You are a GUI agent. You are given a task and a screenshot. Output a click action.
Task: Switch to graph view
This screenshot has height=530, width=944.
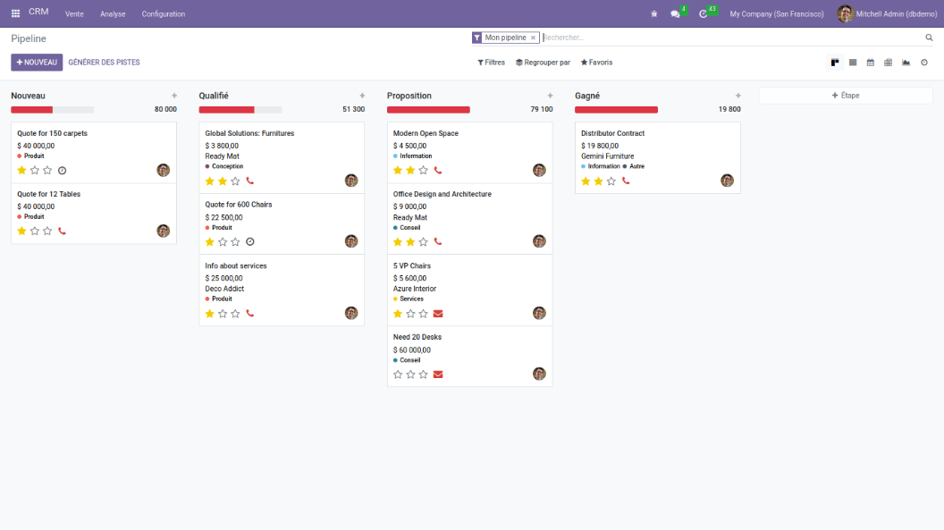coord(906,63)
